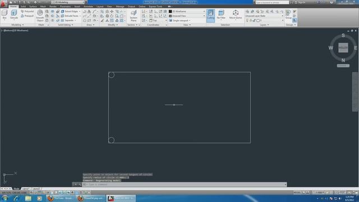
Task: Toggle the layer lightbulb on/off icon
Action: click(x=247, y=20)
